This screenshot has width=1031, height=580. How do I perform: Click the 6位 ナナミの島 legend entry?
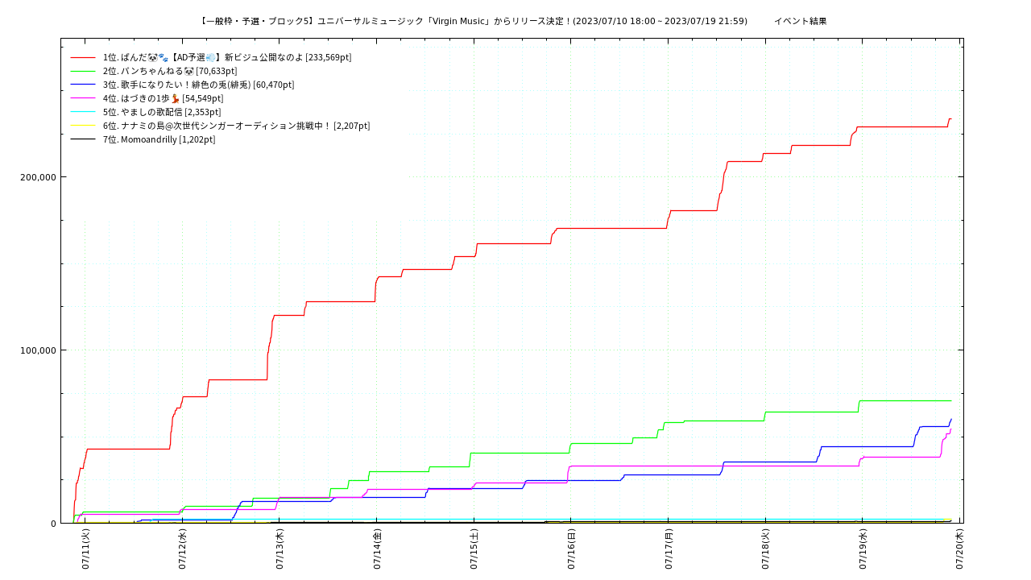pos(236,126)
